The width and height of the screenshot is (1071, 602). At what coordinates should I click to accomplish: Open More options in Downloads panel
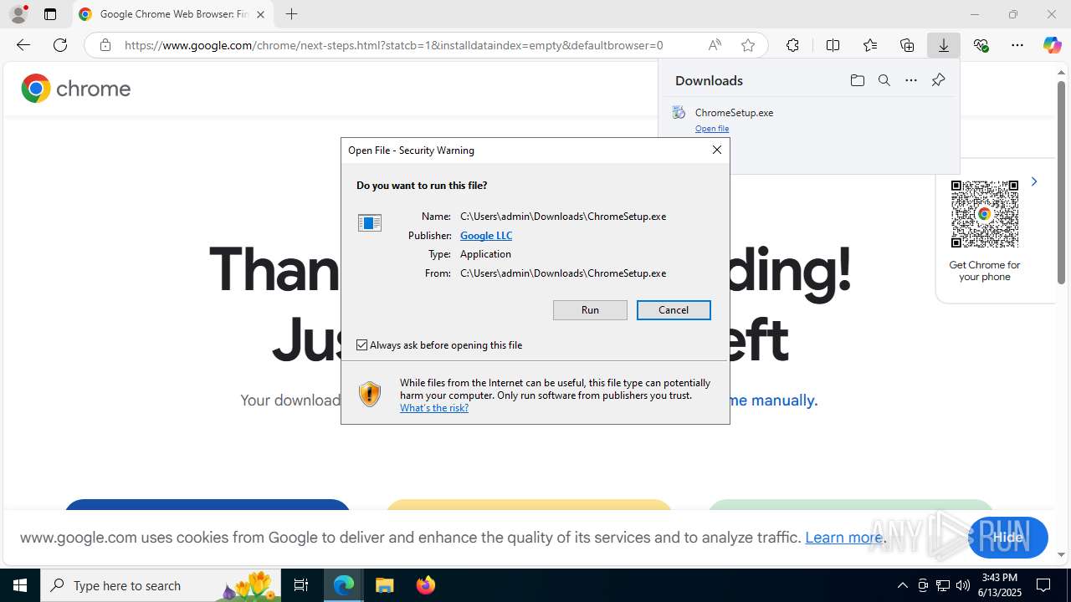click(911, 80)
